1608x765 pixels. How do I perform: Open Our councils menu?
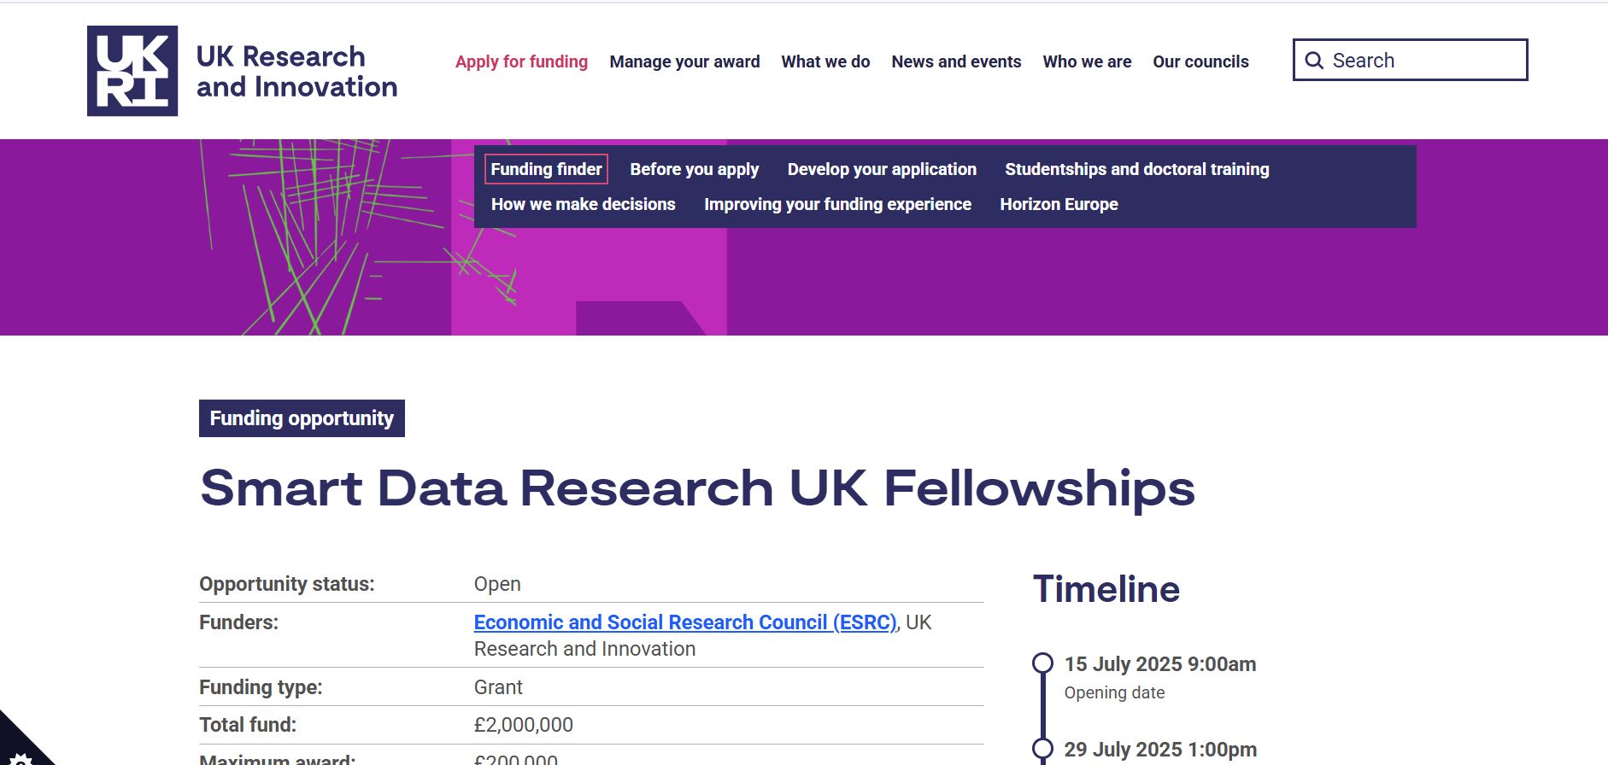(1200, 61)
